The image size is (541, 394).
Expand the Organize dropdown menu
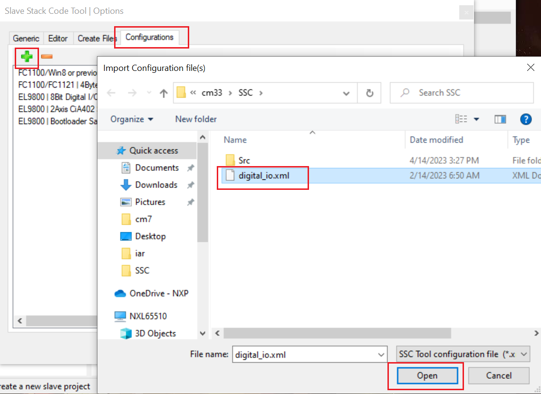click(x=132, y=119)
